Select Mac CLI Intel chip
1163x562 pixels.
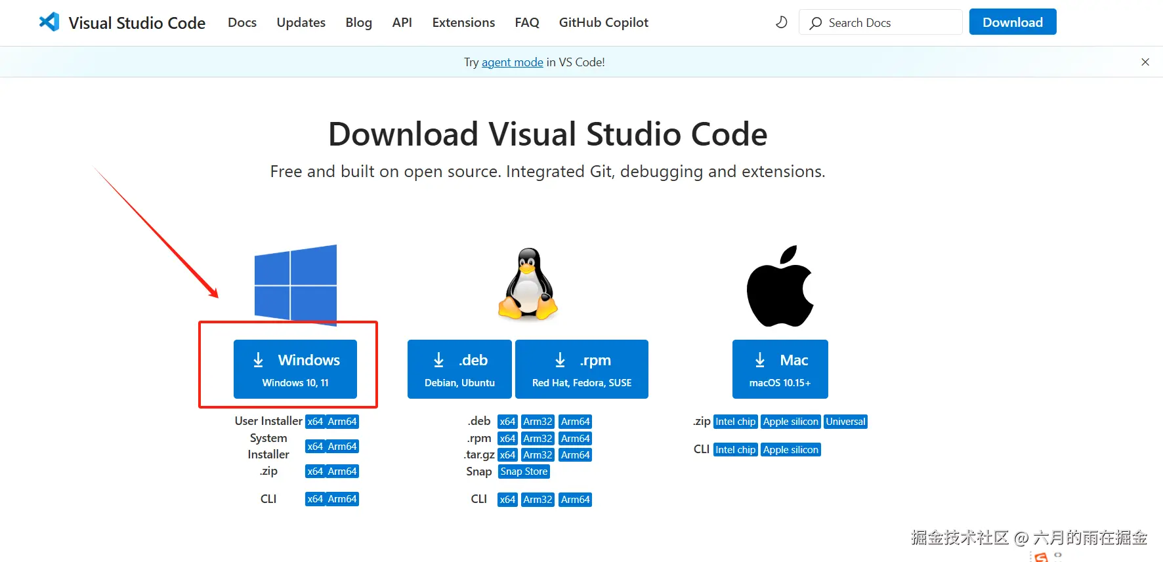pyautogui.click(x=735, y=450)
